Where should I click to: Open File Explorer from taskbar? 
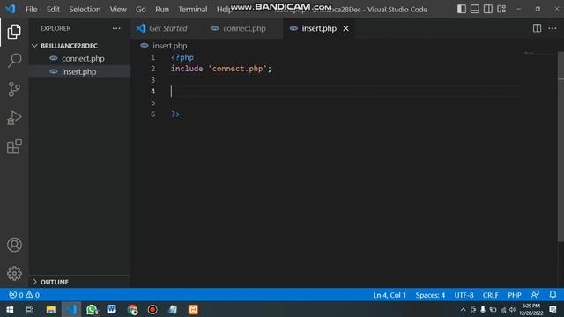[x=51, y=309]
